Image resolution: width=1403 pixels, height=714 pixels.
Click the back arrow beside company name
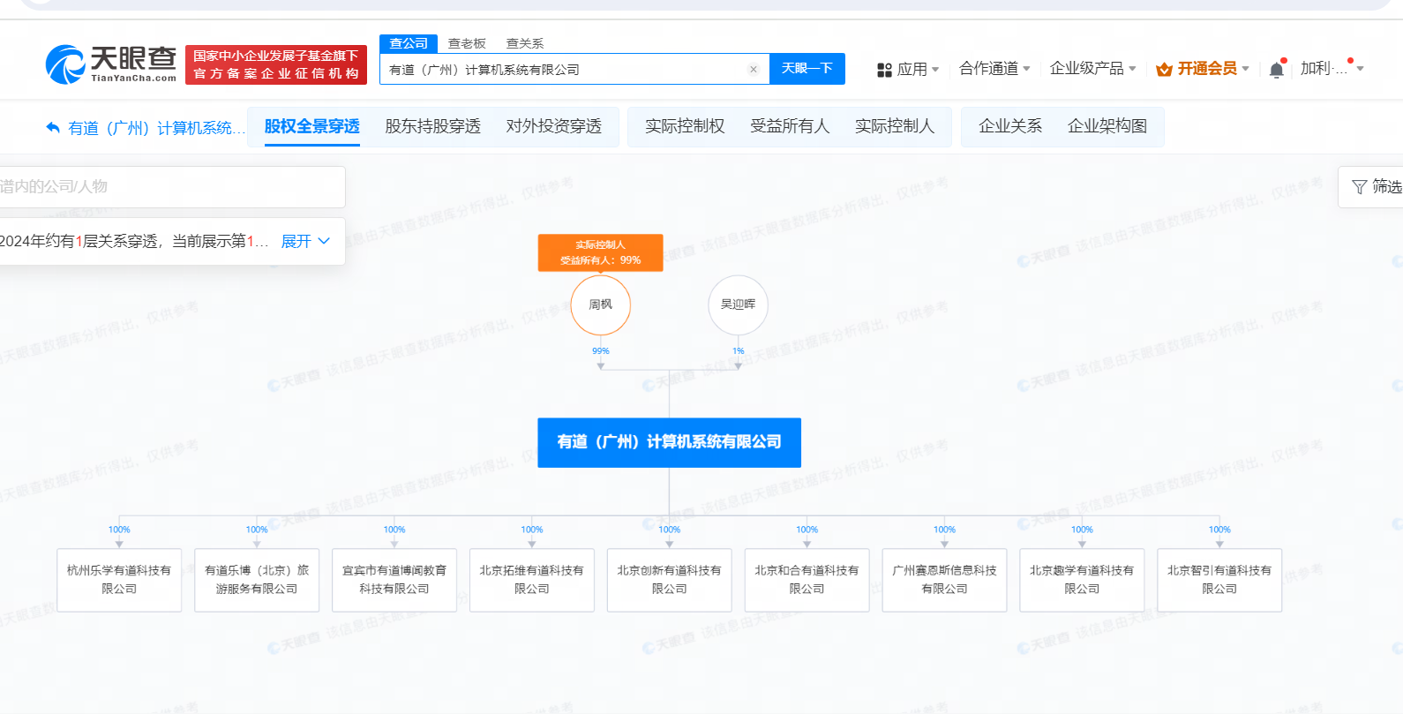click(53, 128)
